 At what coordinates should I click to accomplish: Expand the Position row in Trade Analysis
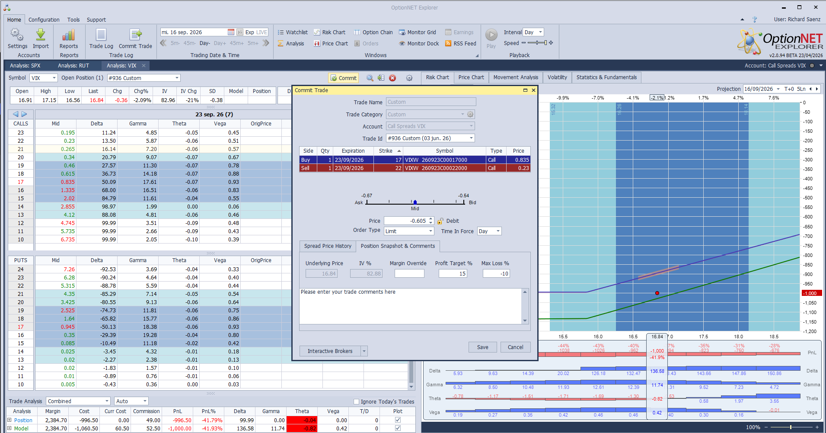pos(10,420)
